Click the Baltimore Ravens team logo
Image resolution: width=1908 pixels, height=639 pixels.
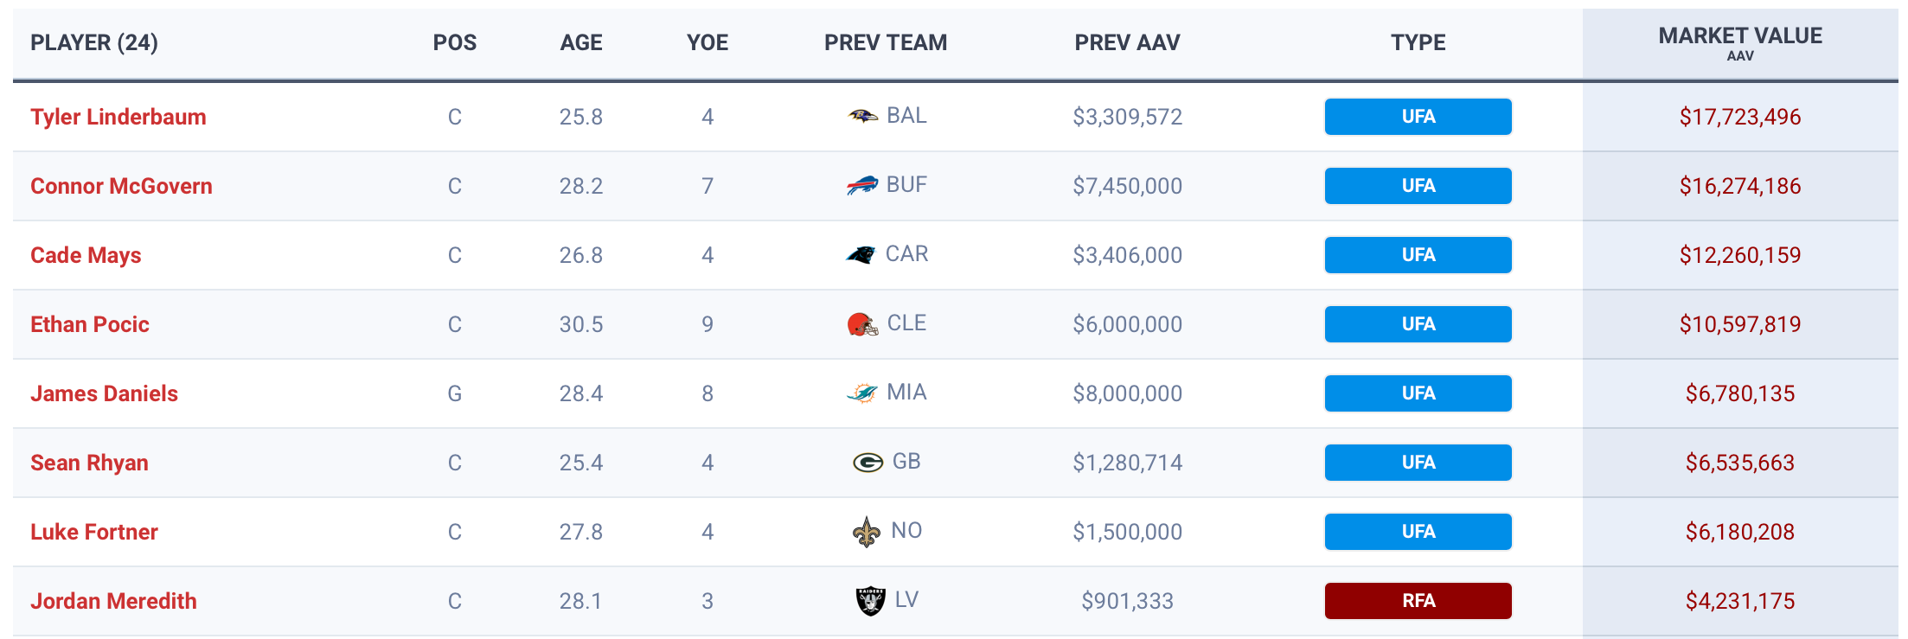tap(862, 116)
